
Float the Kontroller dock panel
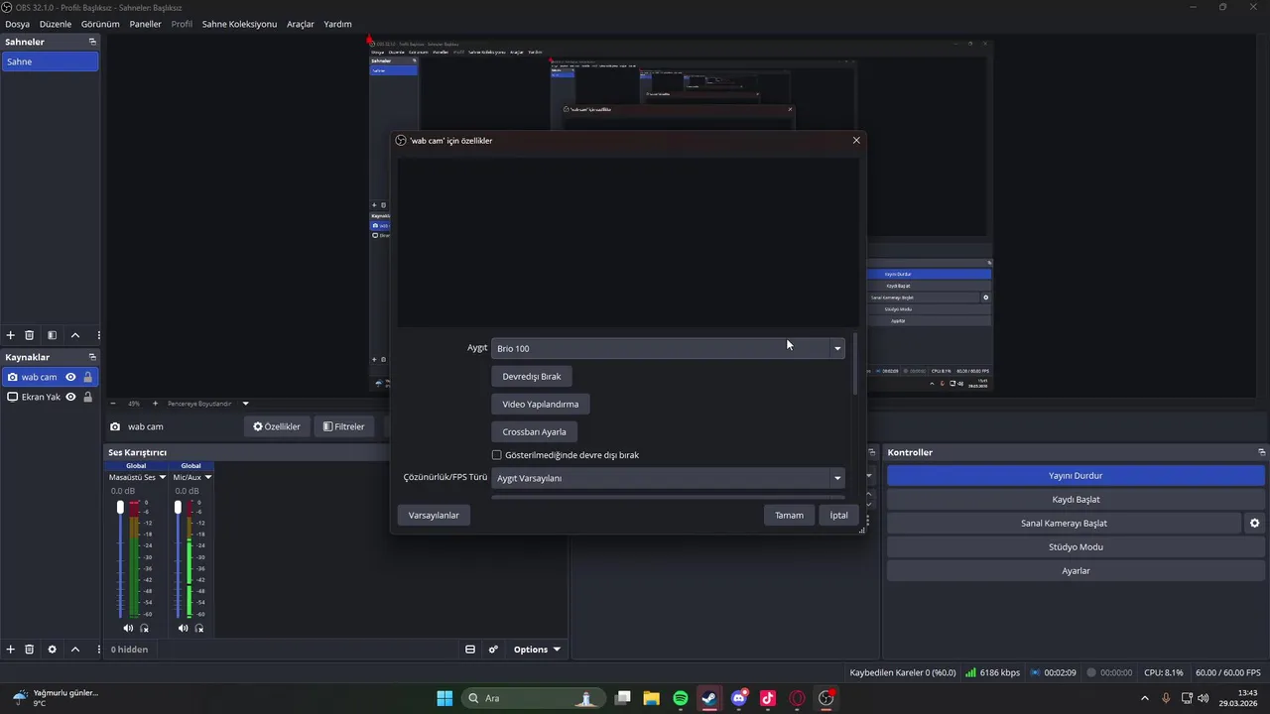point(1261,452)
